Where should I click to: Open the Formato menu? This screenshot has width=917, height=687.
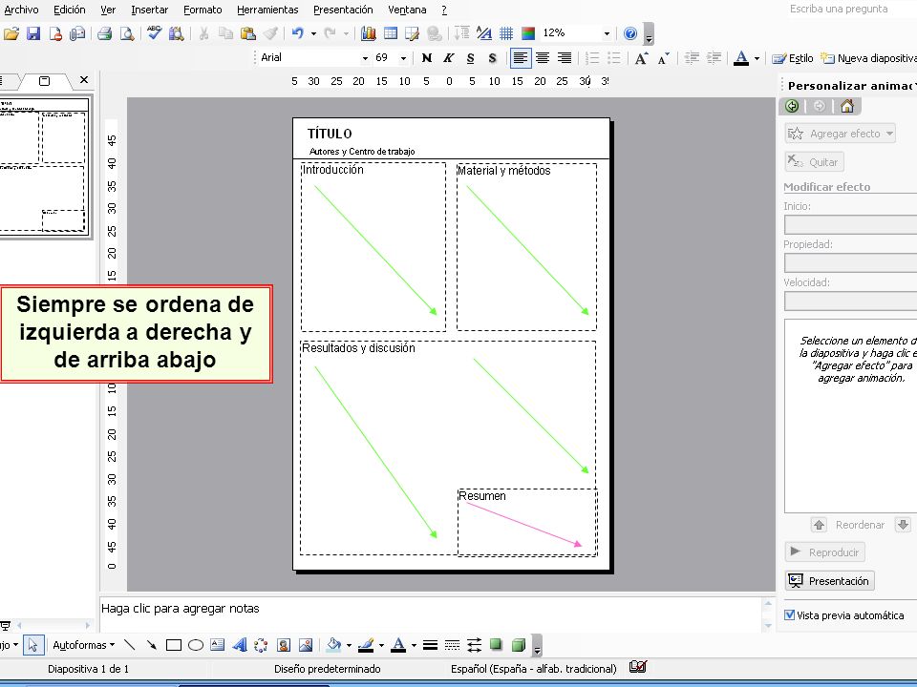[203, 10]
